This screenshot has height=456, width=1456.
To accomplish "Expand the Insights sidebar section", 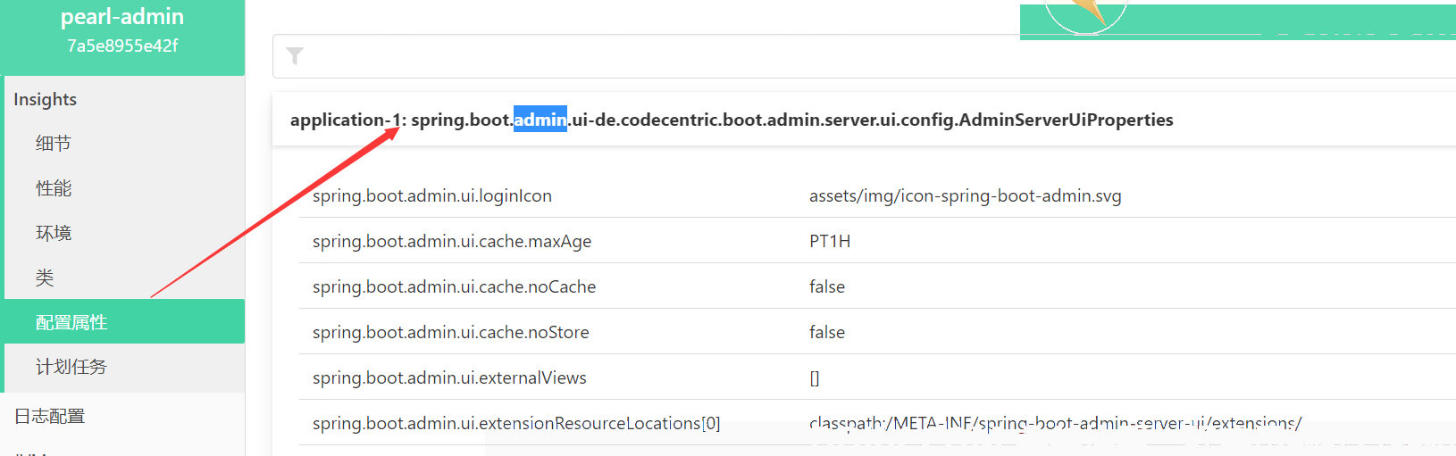I will point(45,99).
